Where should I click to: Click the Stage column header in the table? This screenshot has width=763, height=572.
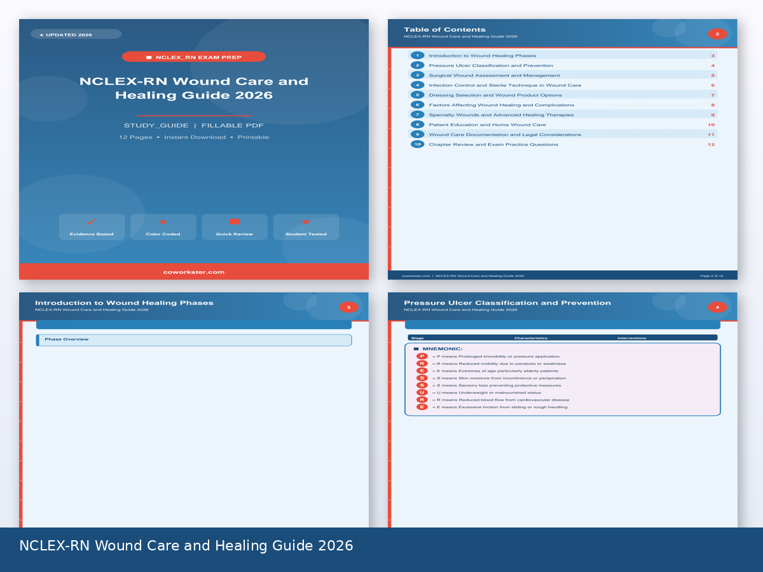click(x=418, y=337)
